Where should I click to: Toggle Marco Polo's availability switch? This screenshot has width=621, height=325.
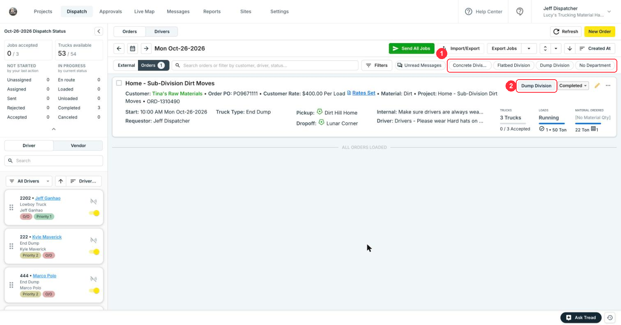[94, 291]
